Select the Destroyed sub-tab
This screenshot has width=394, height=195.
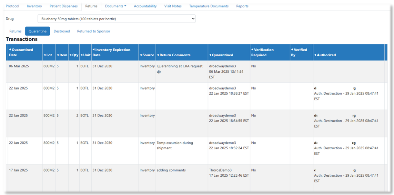[x=62, y=31]
